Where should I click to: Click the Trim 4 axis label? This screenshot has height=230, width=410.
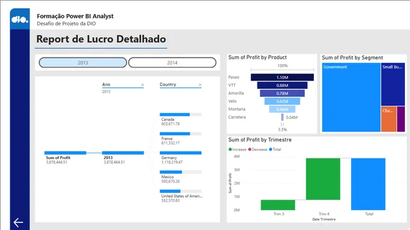[324, 214]
